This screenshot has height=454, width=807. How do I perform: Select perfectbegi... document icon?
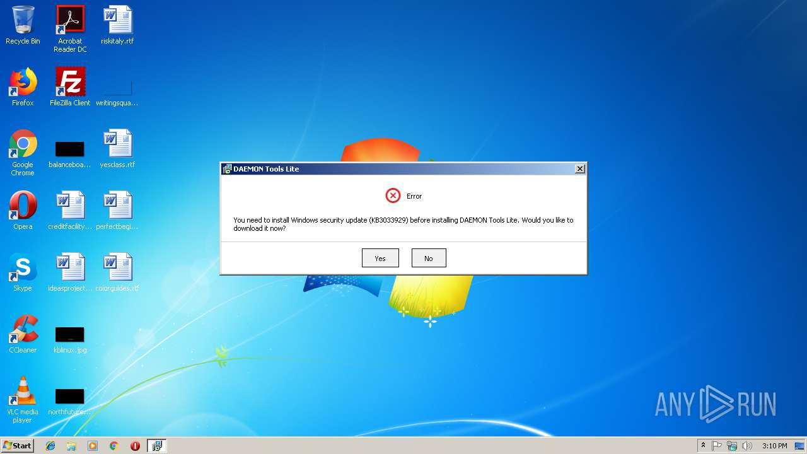pyautogui.click(x=117, y=211)
